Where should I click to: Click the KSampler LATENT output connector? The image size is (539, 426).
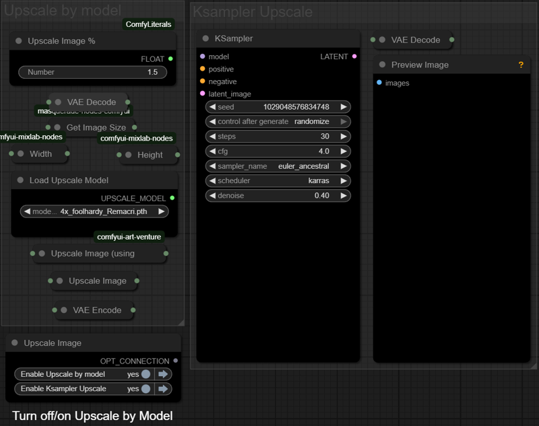tap(354, 57)
